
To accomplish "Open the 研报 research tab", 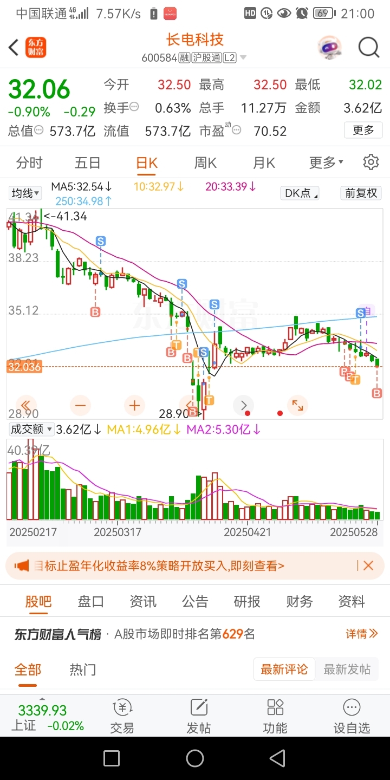I will pyautogui.click(x=247, y=601).
